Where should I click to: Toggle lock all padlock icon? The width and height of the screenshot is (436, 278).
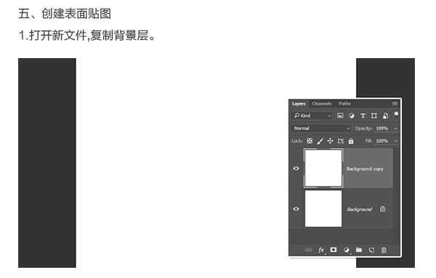[x=351, y=142]
